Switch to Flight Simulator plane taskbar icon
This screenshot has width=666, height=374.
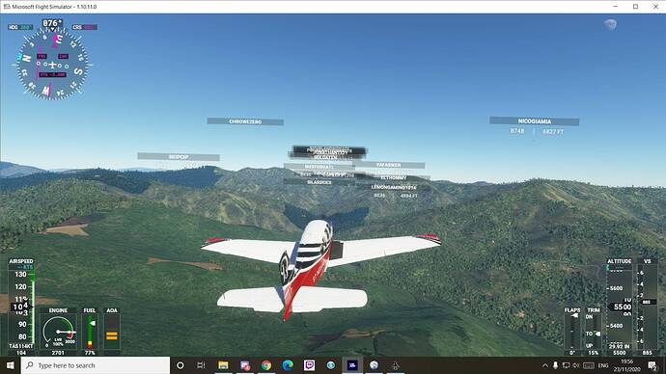pyautogui.click(x=396, y=365)
